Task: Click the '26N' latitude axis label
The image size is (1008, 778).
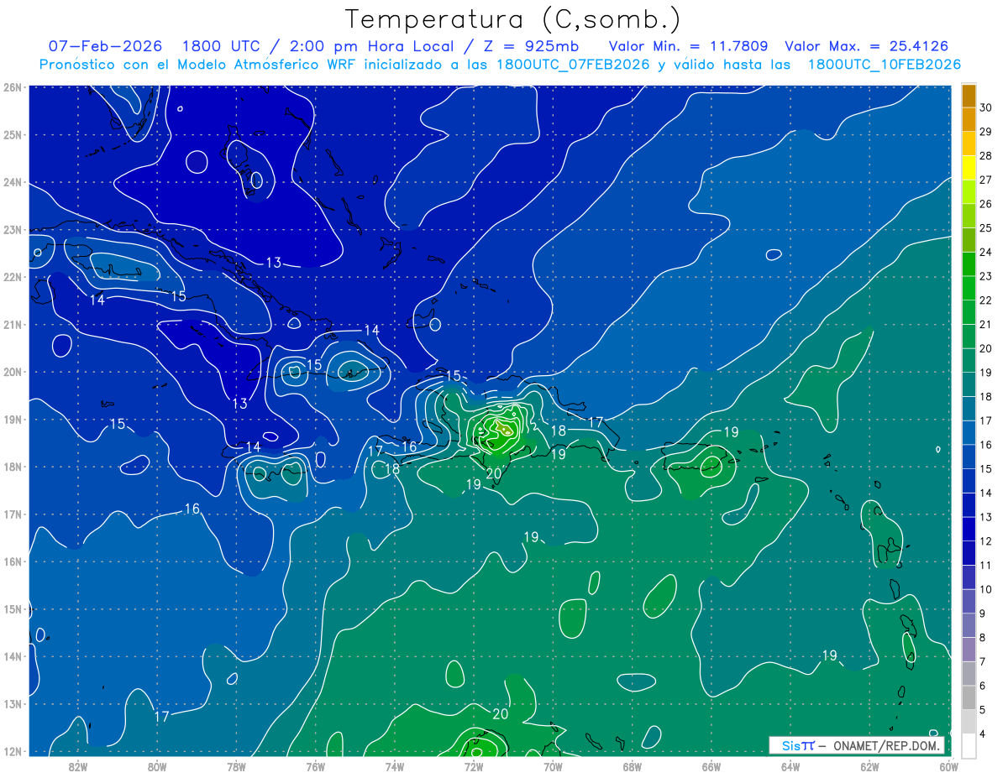Action: click(13, 86)
